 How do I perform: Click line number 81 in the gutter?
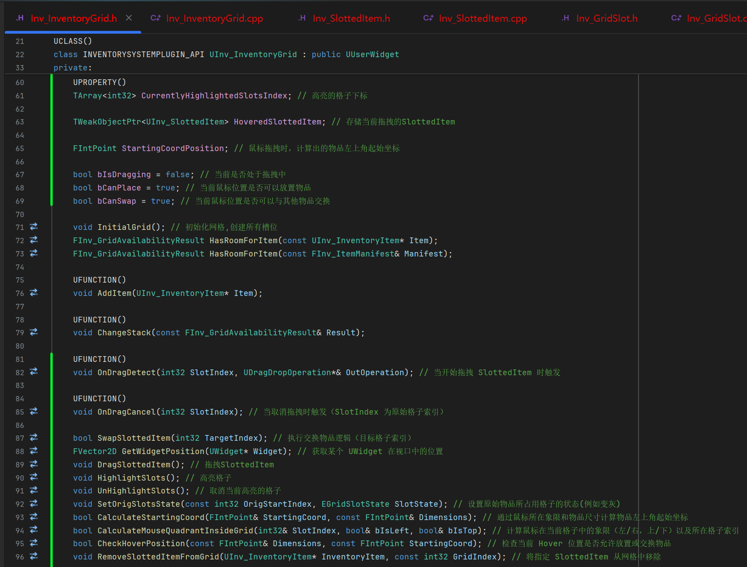[20, 359]
